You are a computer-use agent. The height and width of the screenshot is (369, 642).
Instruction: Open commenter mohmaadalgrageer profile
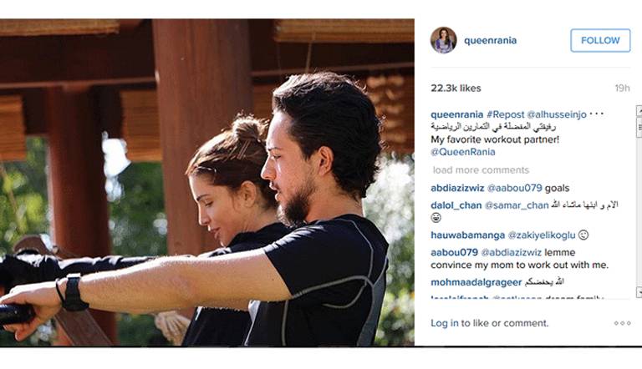click(476, 282)
